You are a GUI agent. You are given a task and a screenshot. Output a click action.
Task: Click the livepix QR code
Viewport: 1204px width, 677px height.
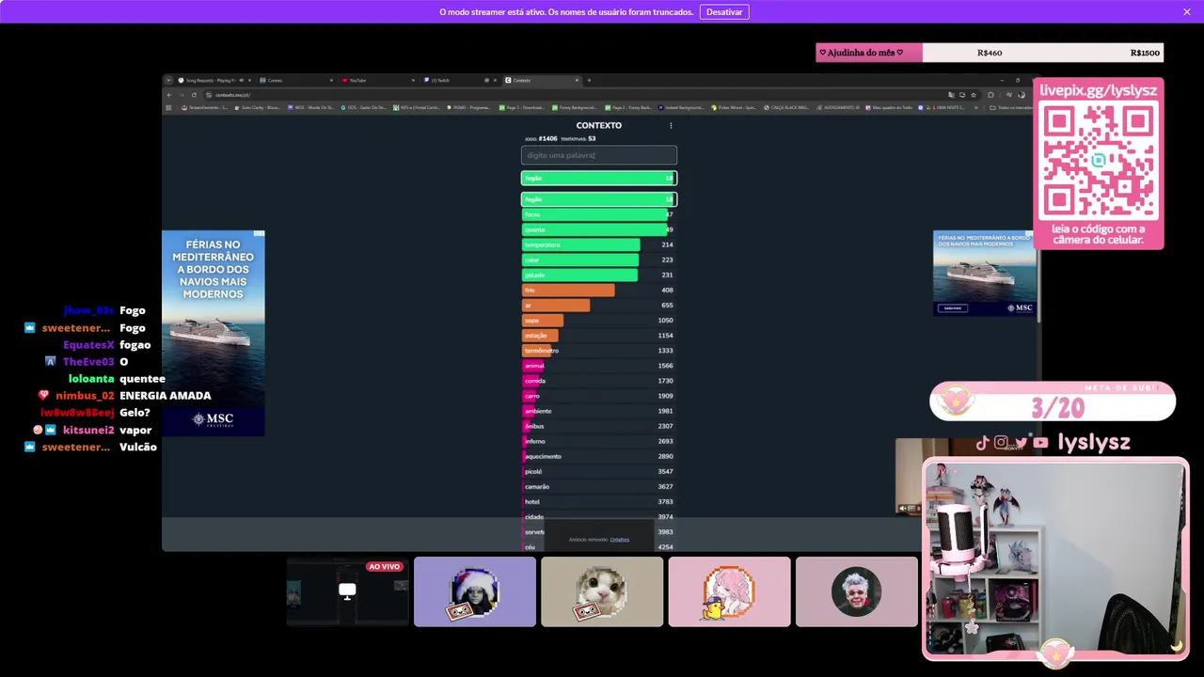pos(1099,161)
